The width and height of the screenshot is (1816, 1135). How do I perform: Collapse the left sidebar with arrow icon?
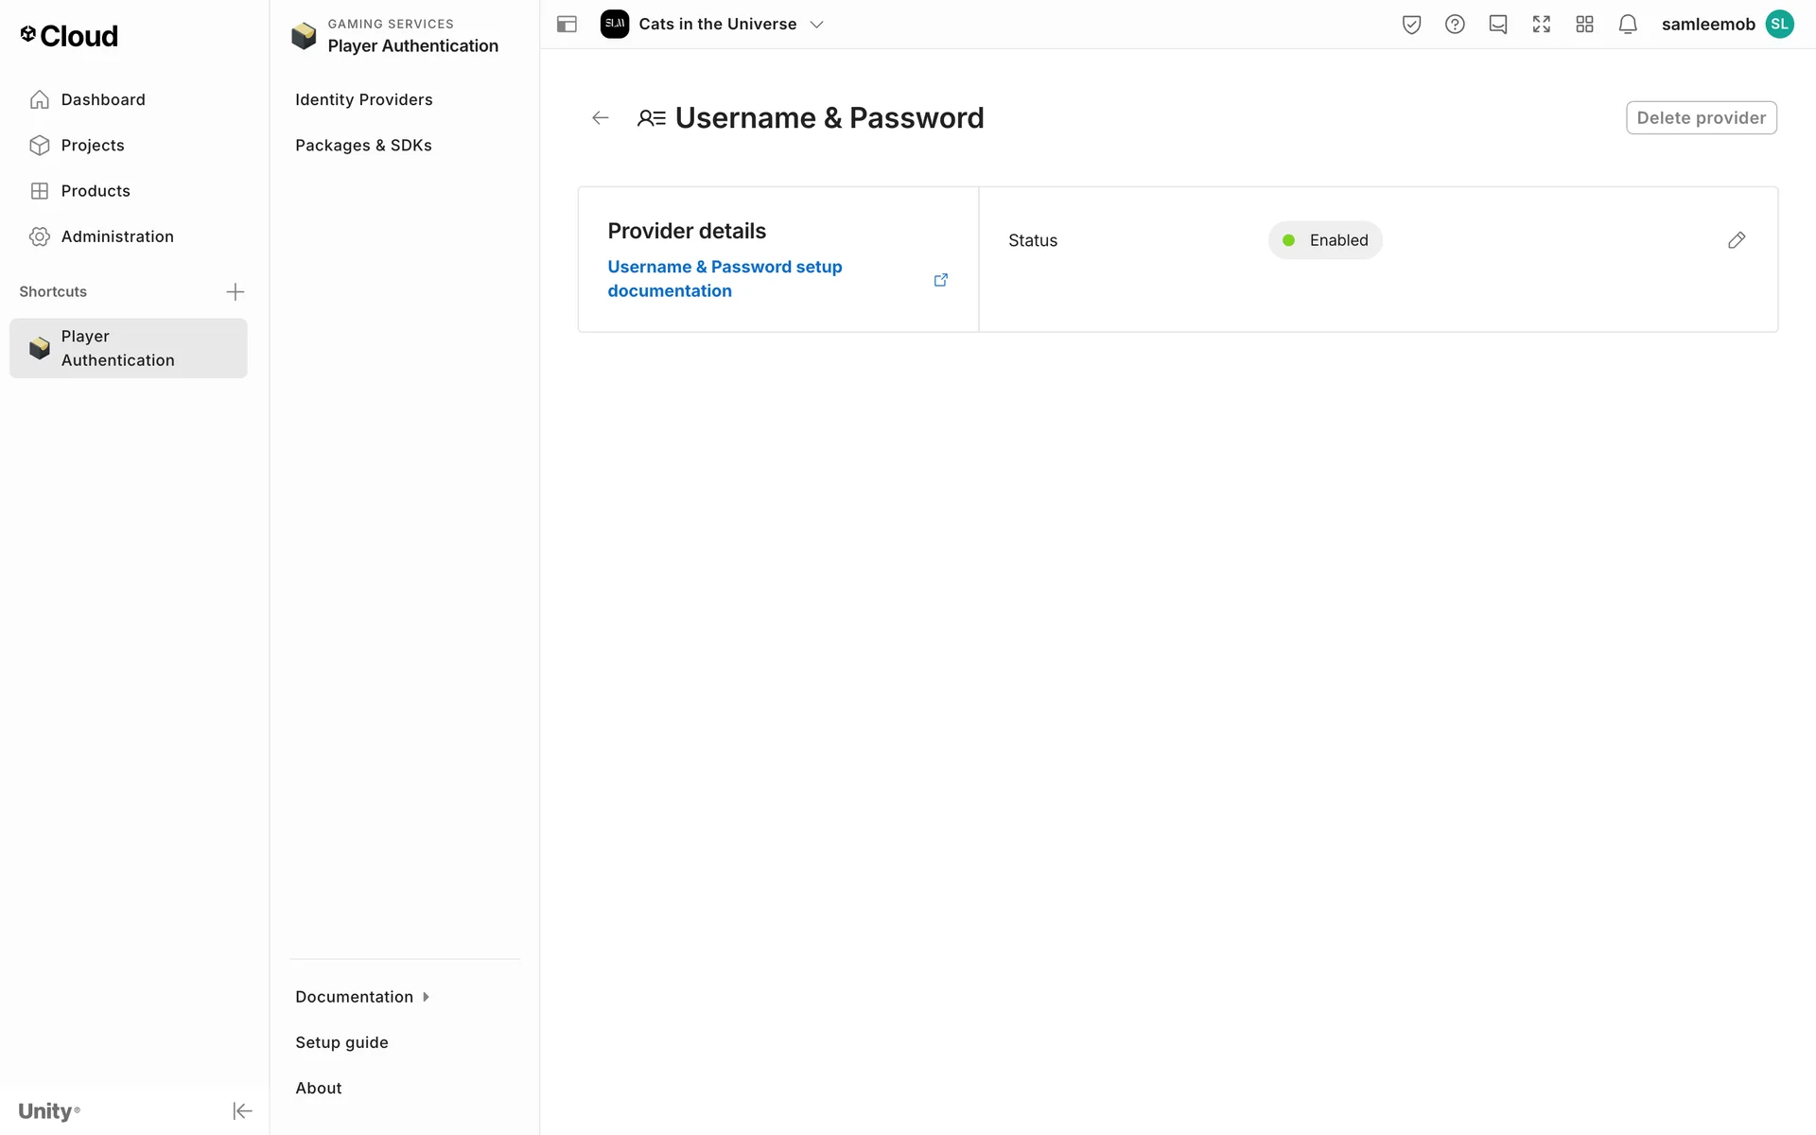pos(242,1110)
